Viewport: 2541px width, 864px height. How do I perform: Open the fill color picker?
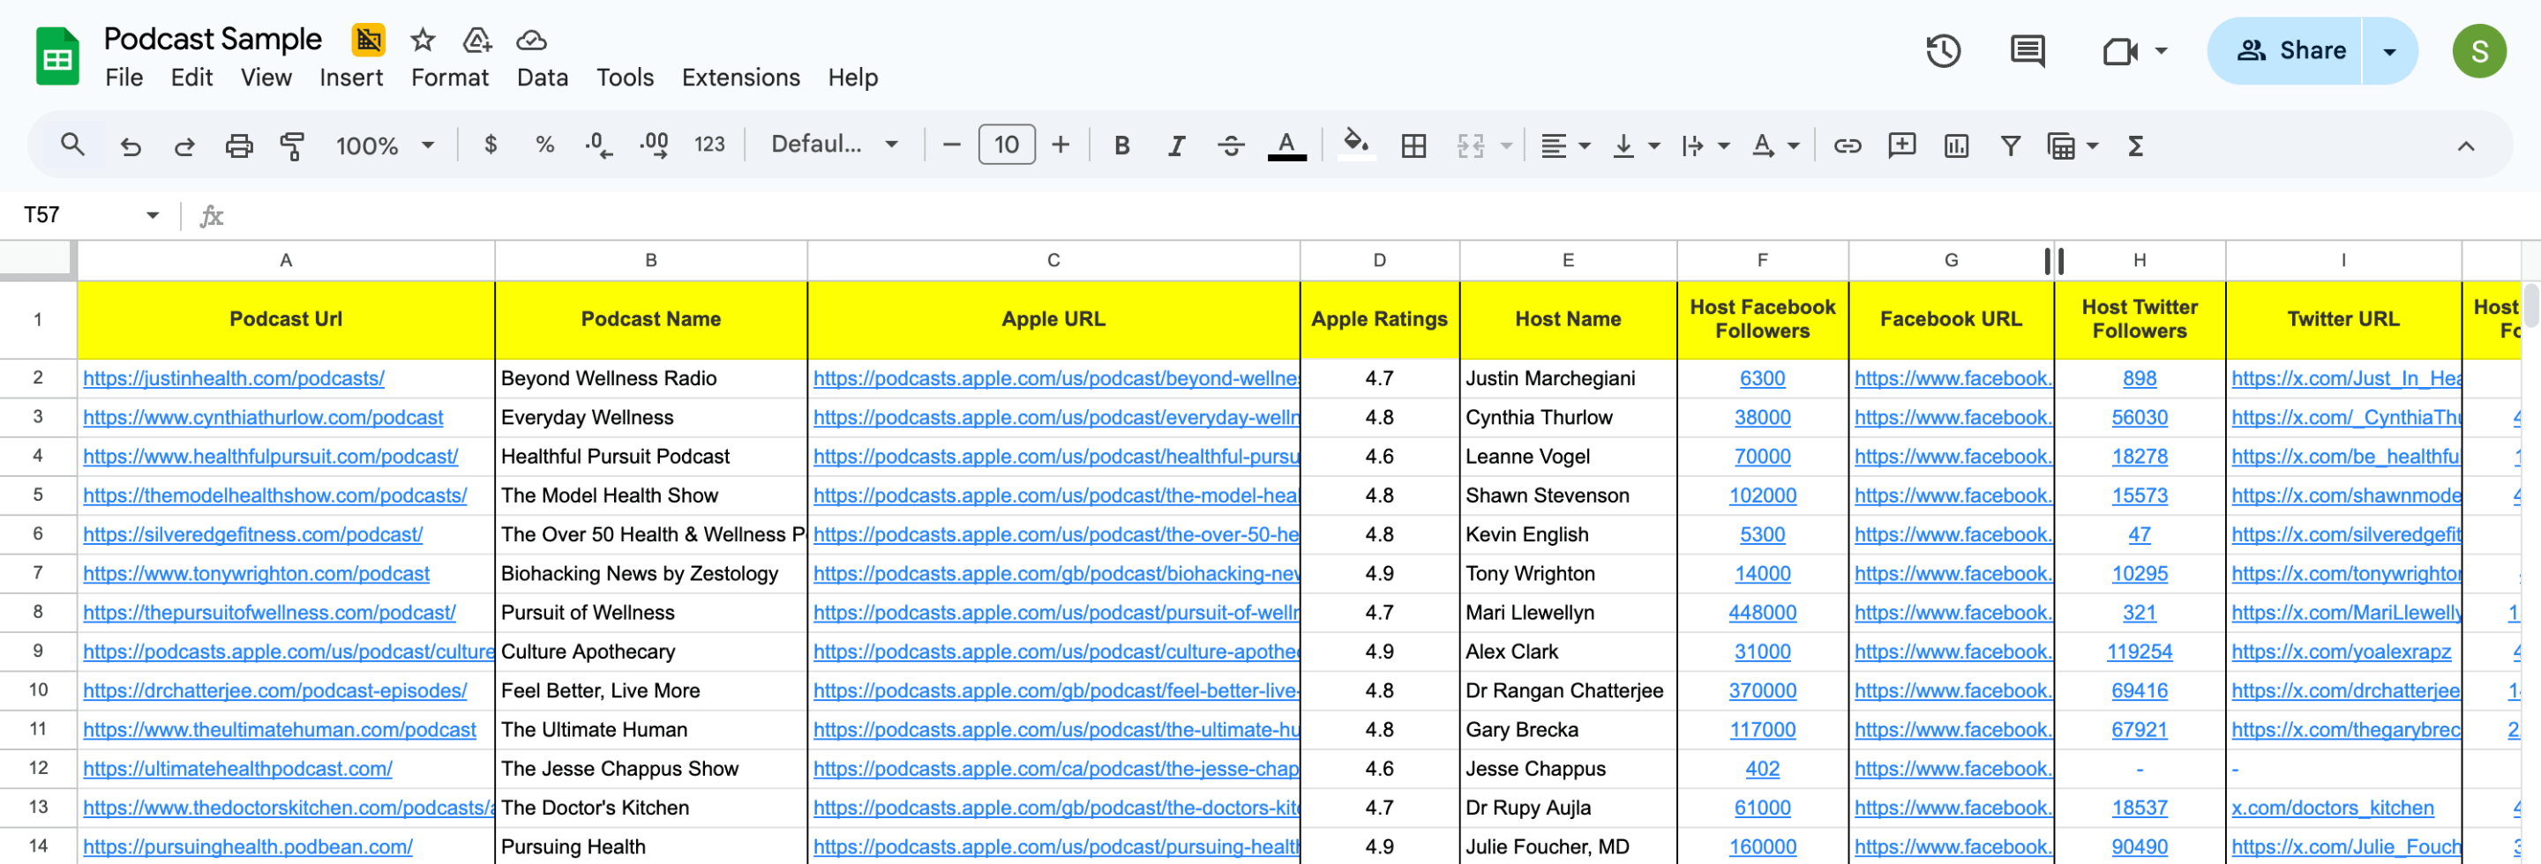1356,145
